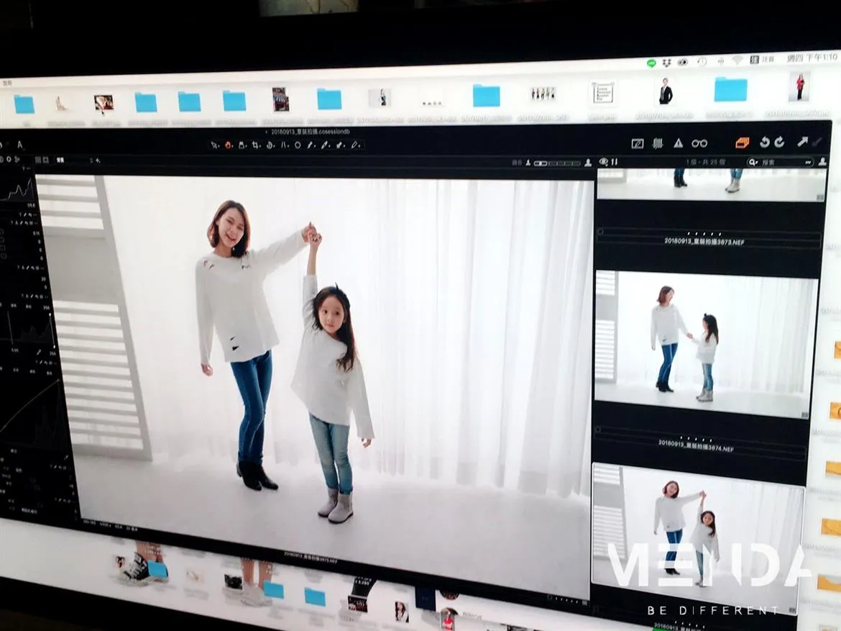The width and height of the screenshot is (841, 631).
Task: Select thumbnail 20180913 image 3874.NEF
Action: [705, 345]
